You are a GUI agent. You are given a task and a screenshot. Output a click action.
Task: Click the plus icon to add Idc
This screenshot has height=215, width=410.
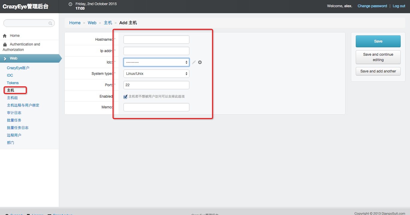click(x=200, y=62)
